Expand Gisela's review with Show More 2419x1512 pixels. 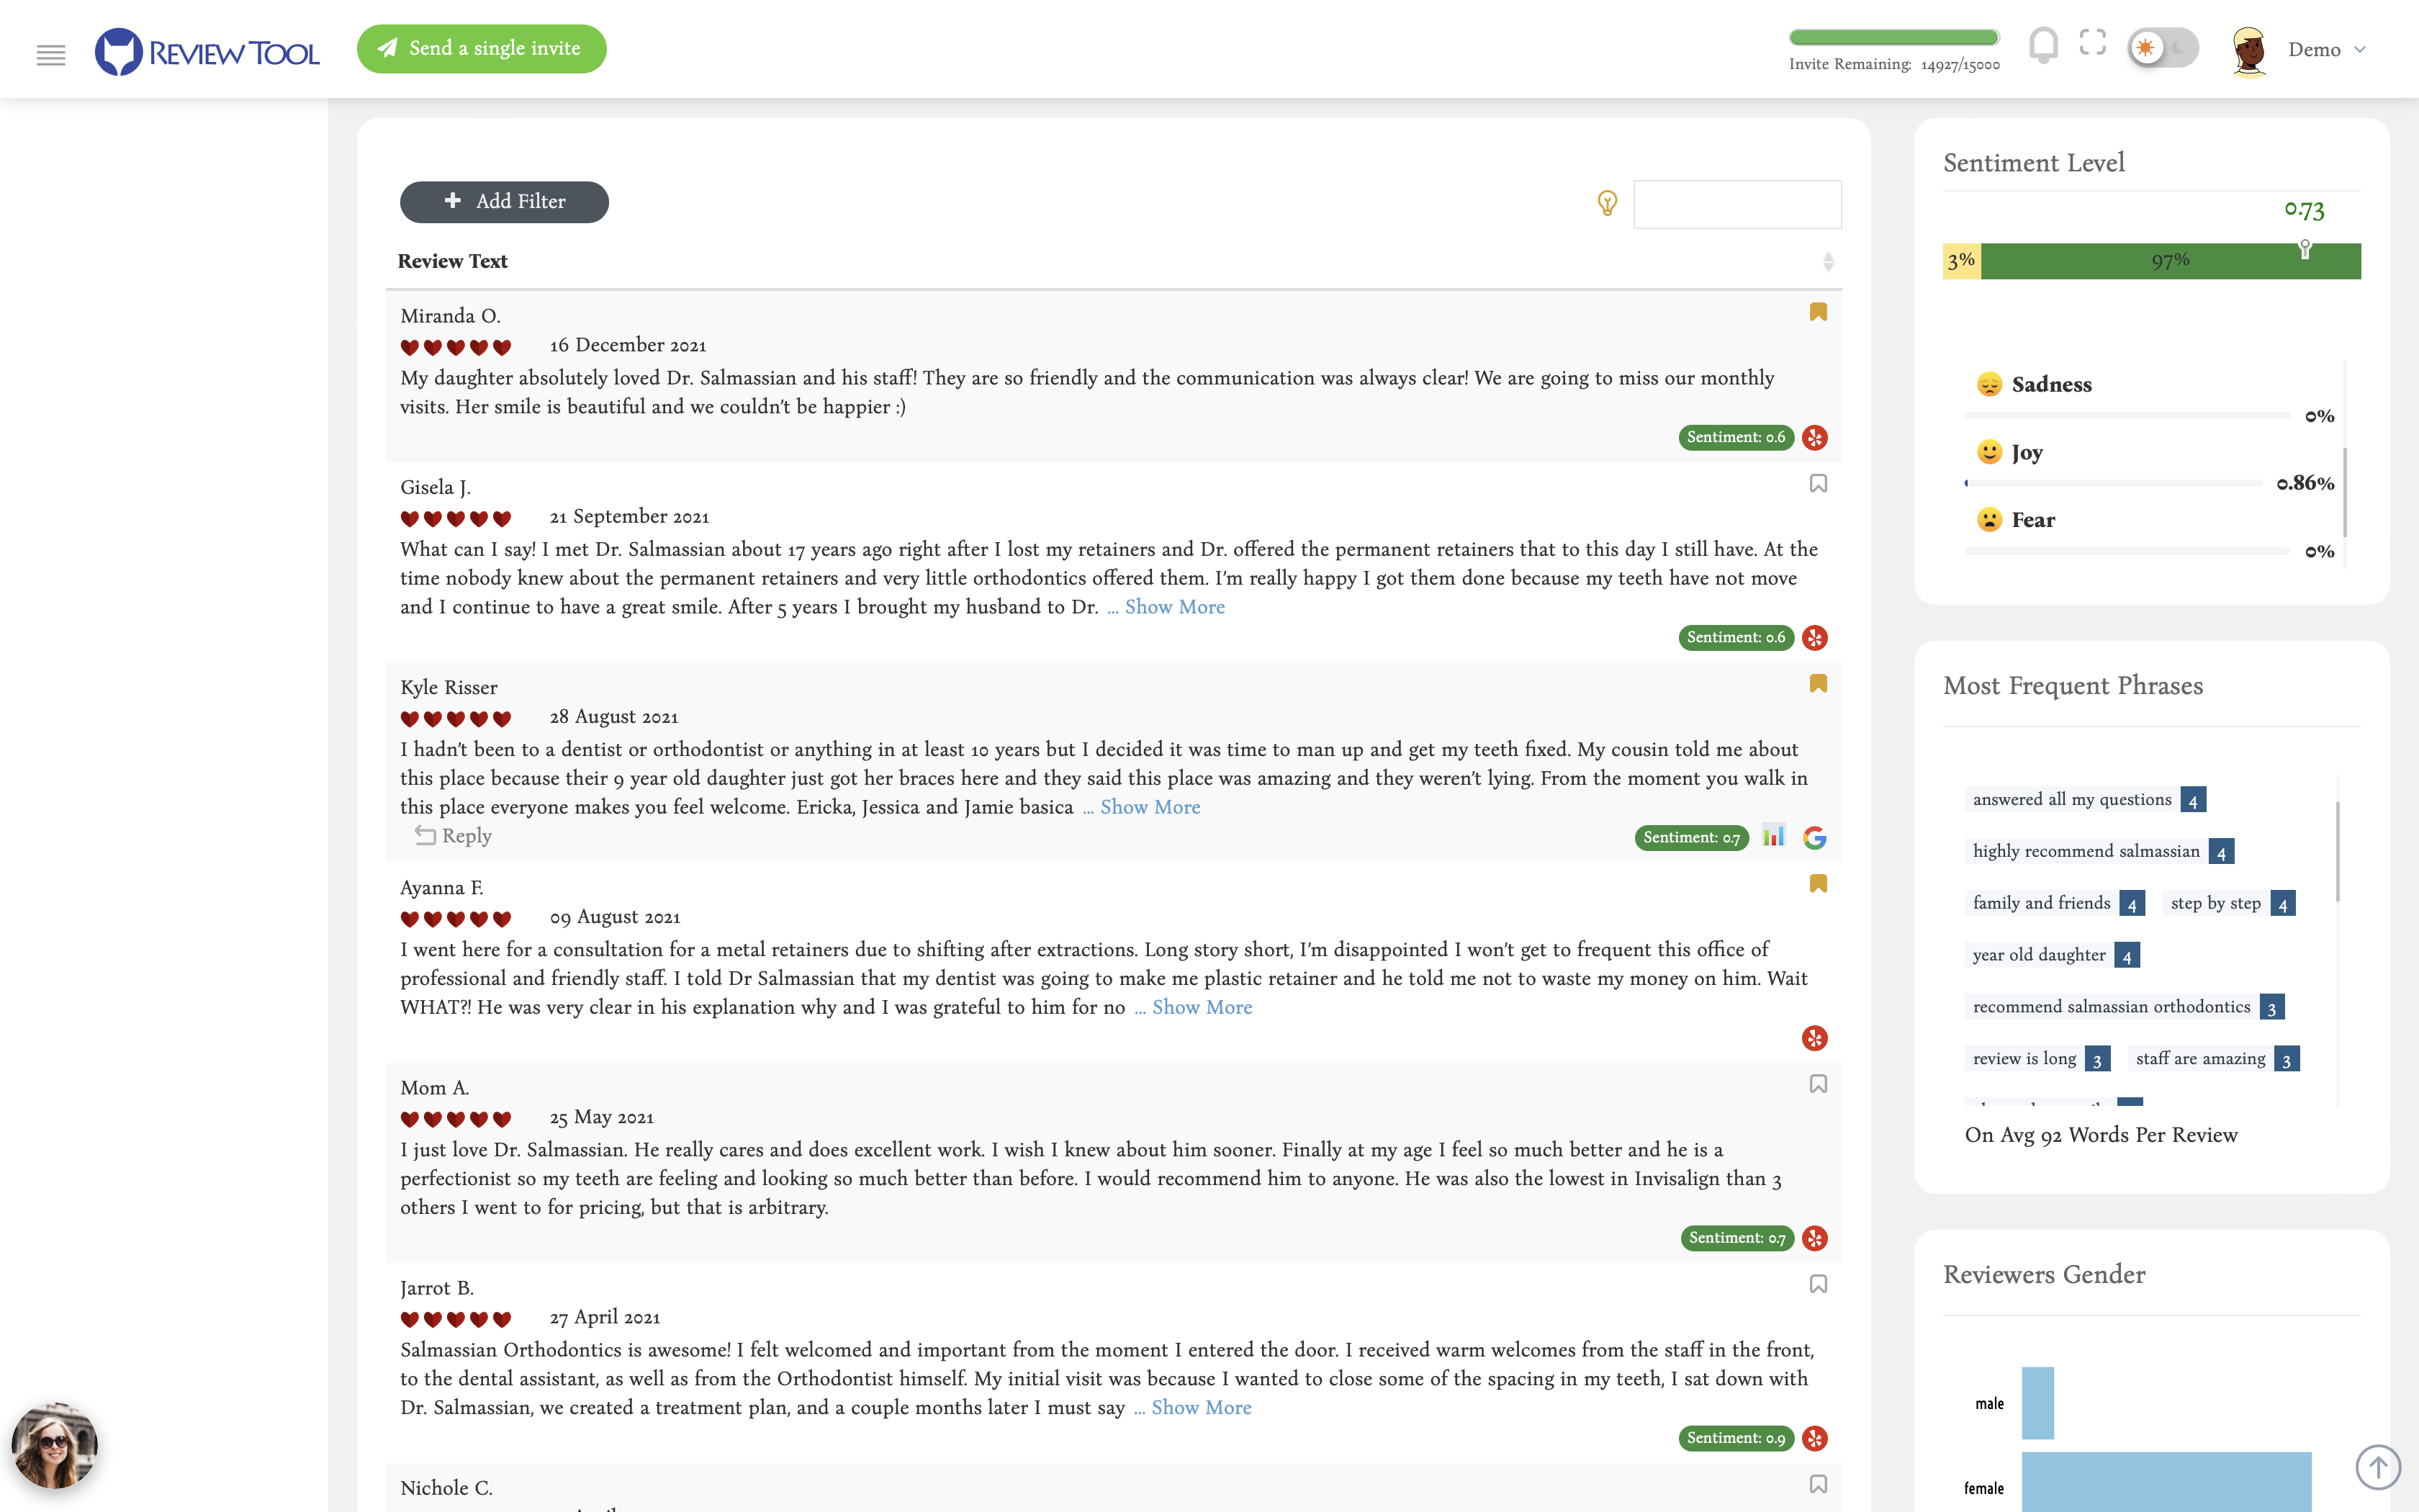click(x=1174, y=607)
